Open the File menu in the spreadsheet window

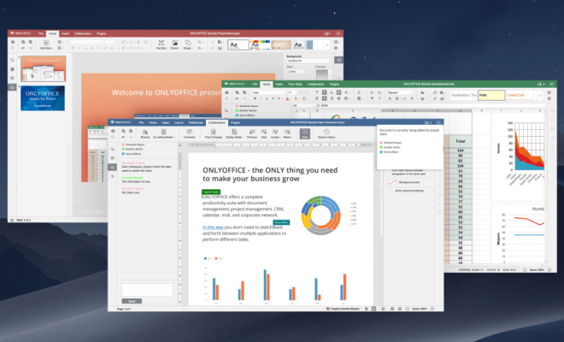point(255,85)
